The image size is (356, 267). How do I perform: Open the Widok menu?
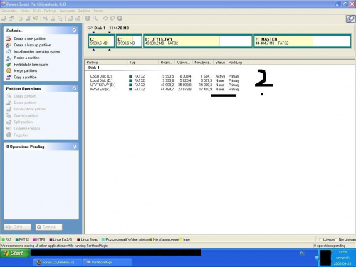[25, 11]
